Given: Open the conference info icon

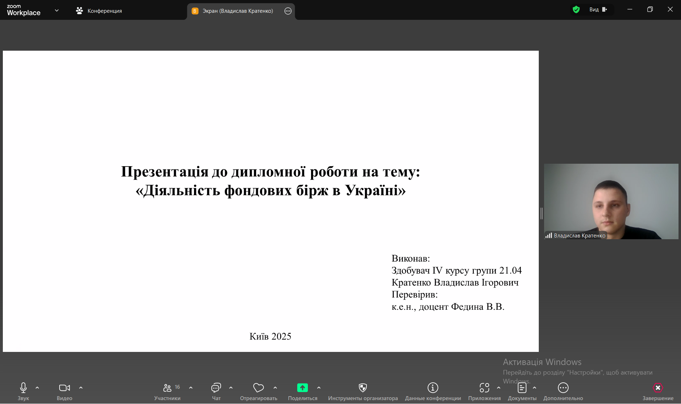Looking at the screenshot, I should click(433, 388).
